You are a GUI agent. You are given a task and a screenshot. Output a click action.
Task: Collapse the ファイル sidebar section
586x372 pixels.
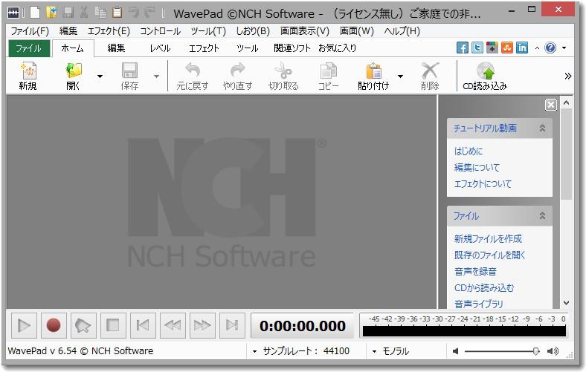coord(542,215)
